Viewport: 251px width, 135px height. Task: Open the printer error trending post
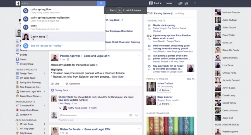click(x=171, y=57)
